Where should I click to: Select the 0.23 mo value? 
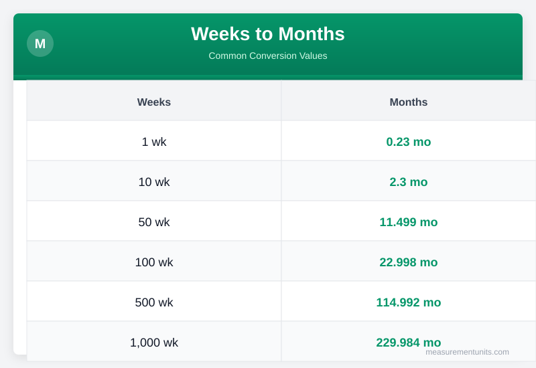pos(409,142)
